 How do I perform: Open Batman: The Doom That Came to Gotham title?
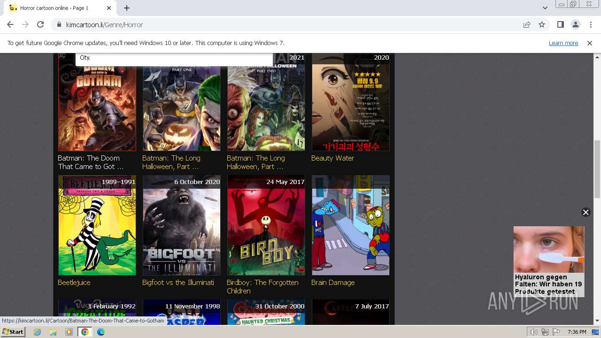(x=91, y=162)
